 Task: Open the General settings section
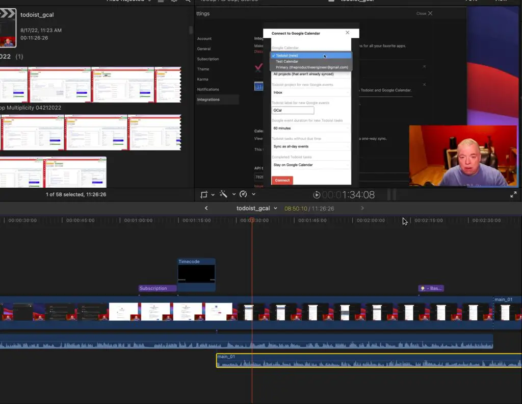(204, 48)
